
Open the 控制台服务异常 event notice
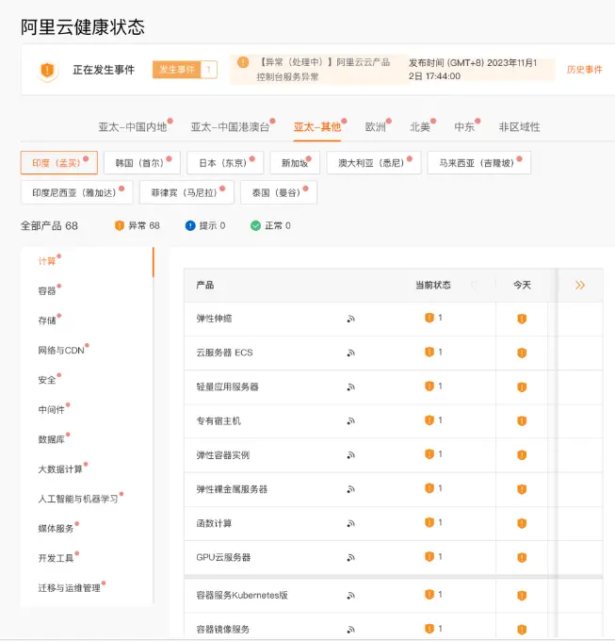[x=324, y=70]
